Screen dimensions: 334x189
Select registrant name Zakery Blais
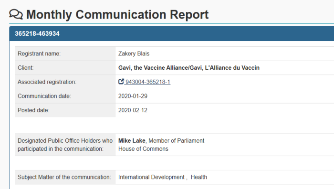point(134,53)
